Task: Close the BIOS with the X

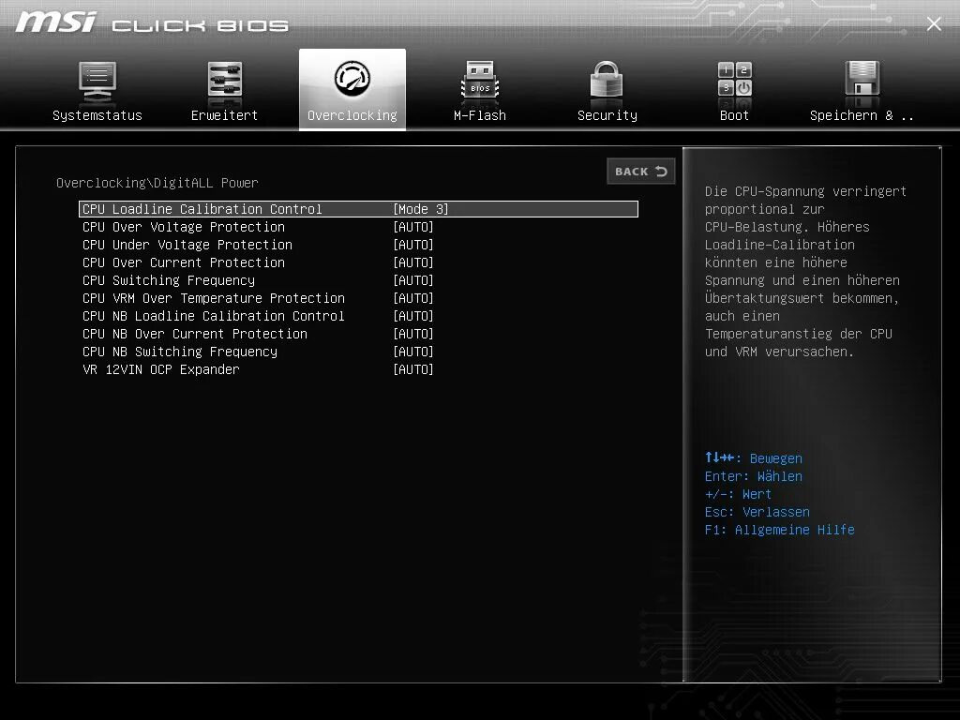Action: point(934,23)
